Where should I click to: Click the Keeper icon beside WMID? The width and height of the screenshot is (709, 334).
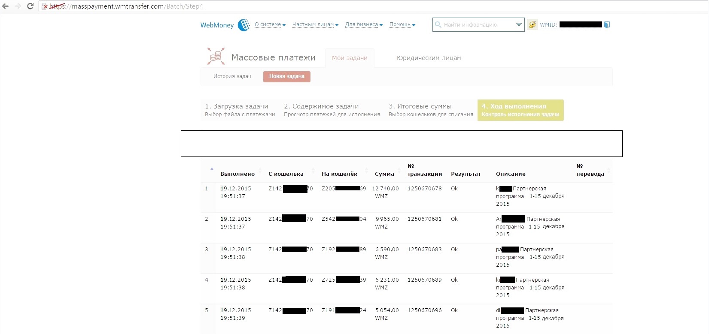point(532,24)
